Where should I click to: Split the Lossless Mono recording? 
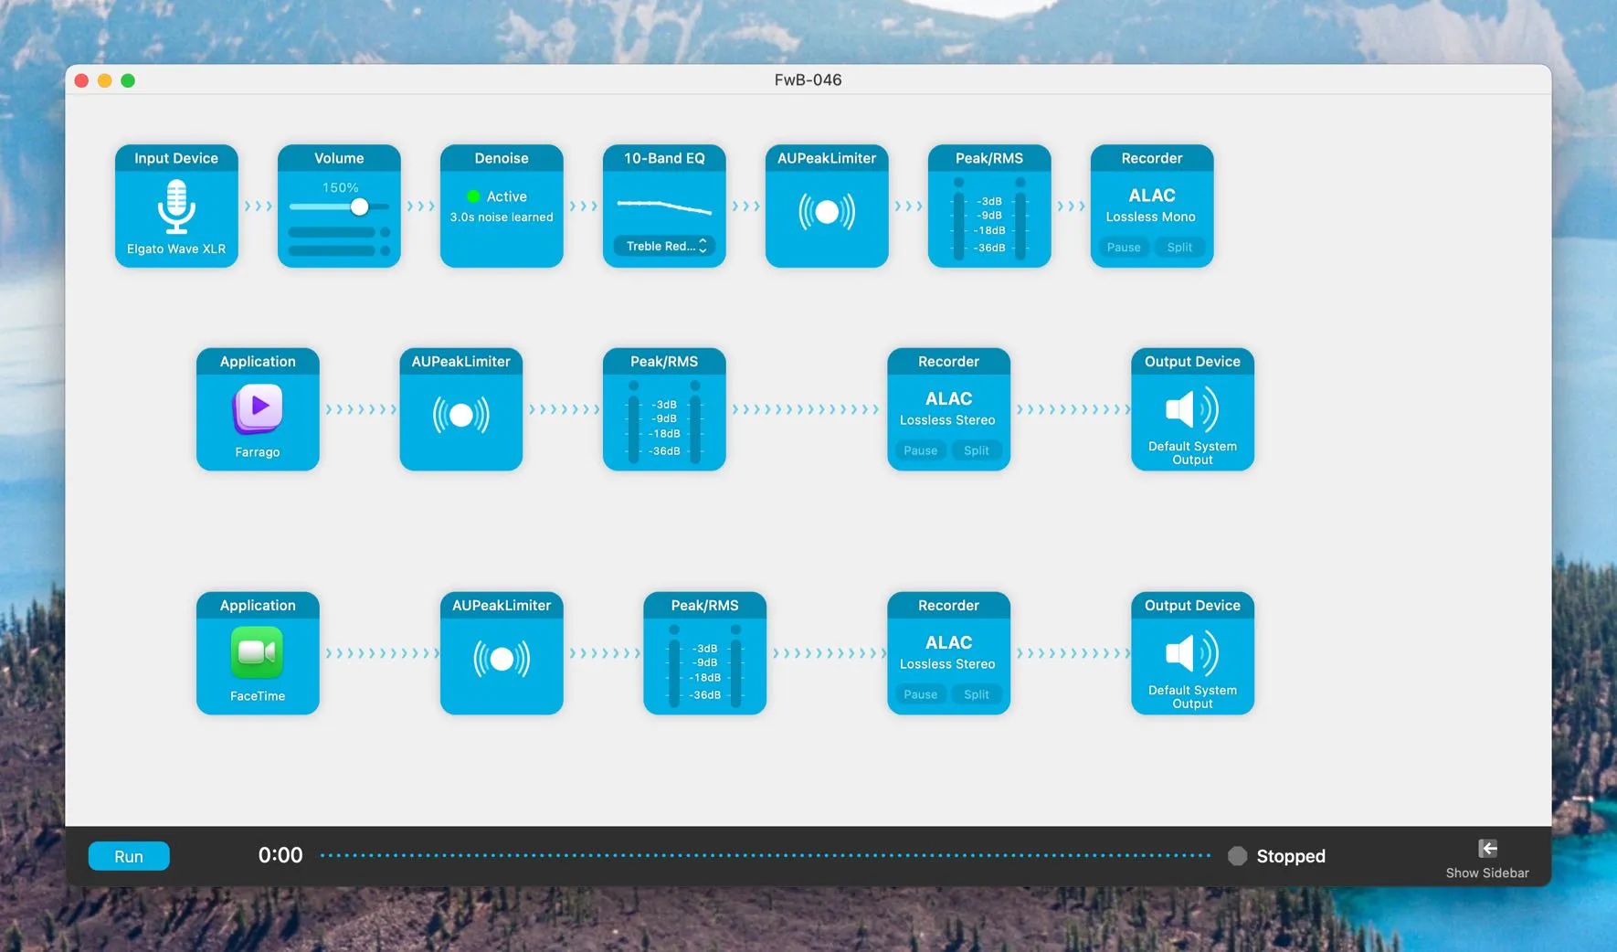point(1179,248)
